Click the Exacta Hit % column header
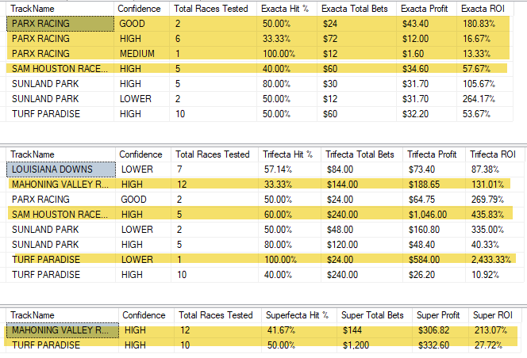527x358 pixels. [287, 9]
